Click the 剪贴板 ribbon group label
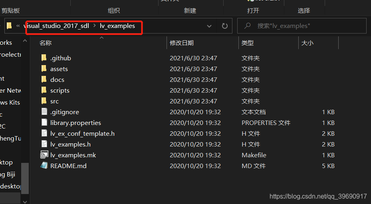The width and height of the screenshot is (371, 204). coord(11,11)
